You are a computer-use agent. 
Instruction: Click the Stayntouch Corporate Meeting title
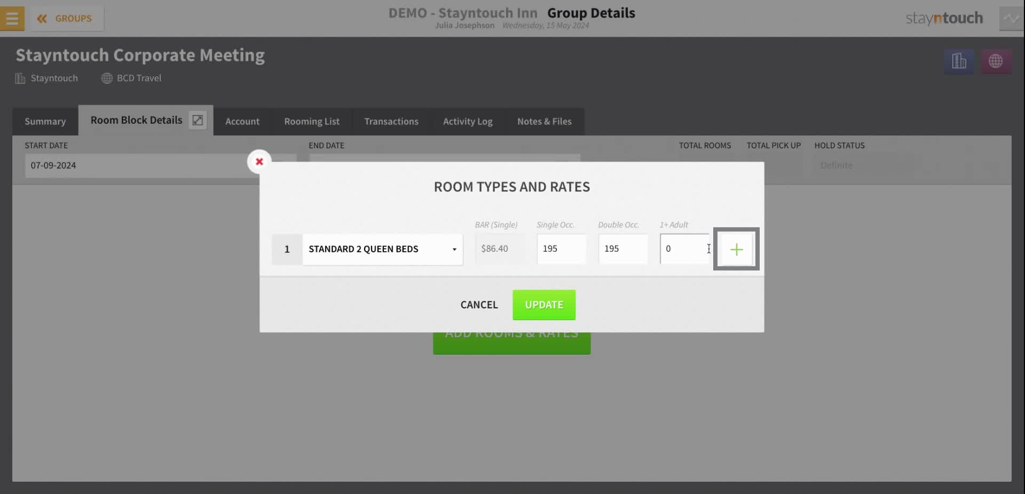[140, 55]
